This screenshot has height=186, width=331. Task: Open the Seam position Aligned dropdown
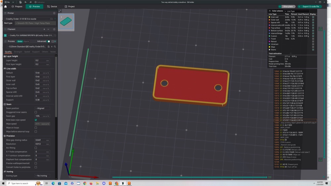coord(42,108)
